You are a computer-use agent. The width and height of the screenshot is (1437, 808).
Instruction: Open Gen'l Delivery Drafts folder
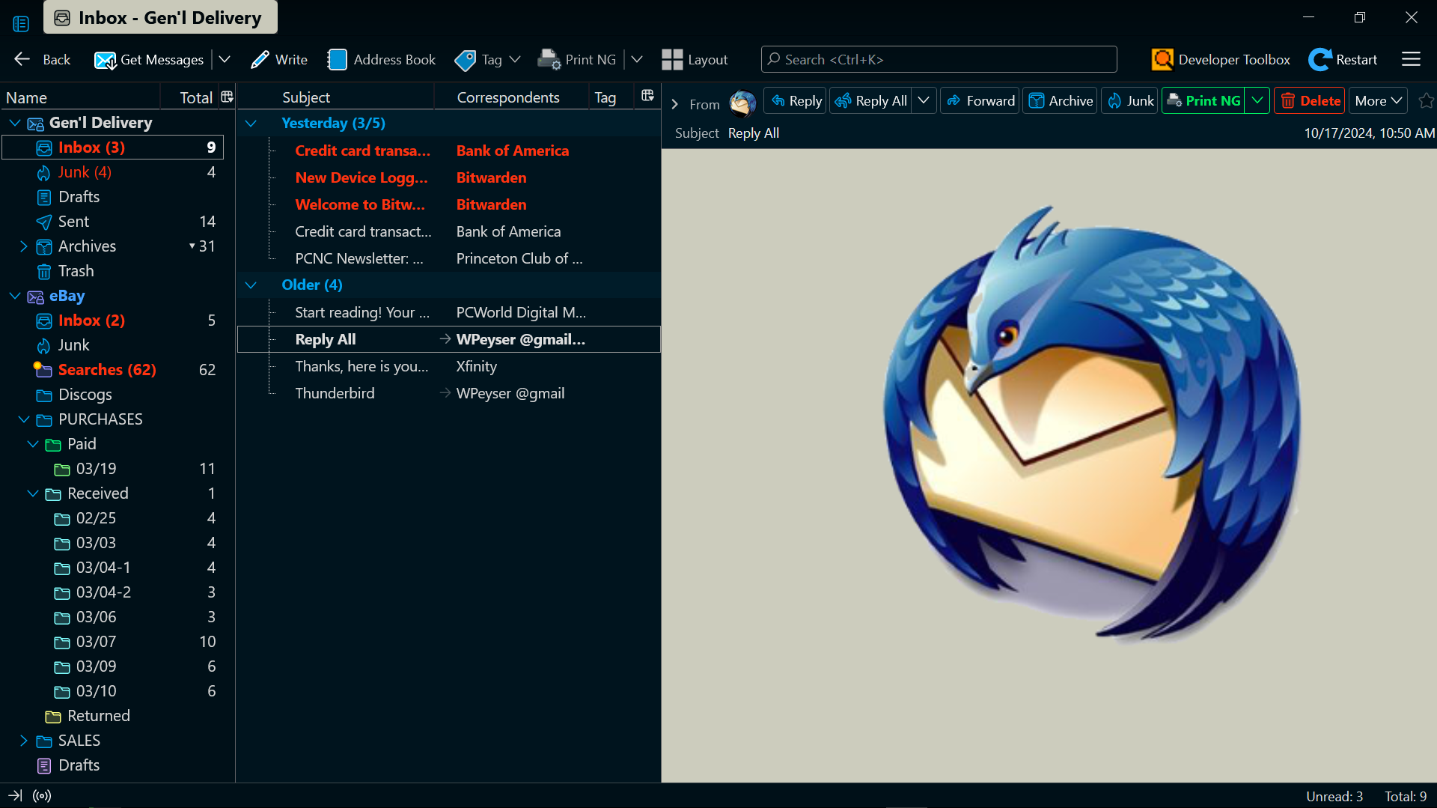coord(113,197)
